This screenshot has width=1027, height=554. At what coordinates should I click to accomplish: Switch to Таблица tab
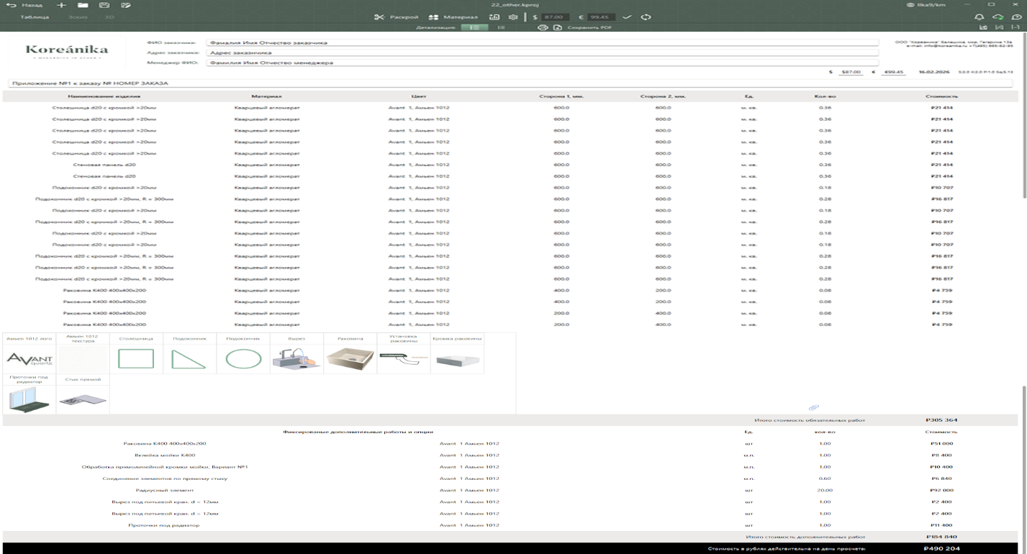coord(35,17)
